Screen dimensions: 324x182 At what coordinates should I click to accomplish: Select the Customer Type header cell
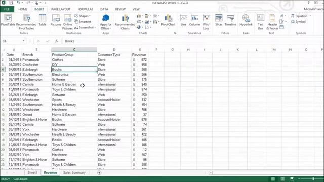pyautogui.click(x=114, y=55)
